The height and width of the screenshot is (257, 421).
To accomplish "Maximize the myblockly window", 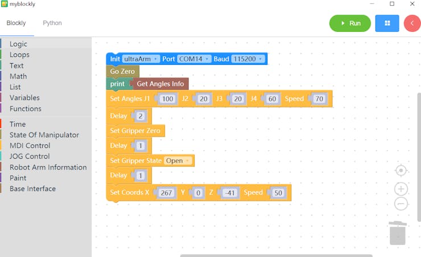I will [x=392, y=4].
